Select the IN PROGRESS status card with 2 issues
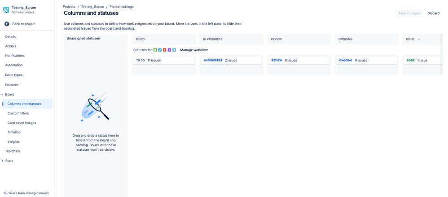 tap(232, 60)
